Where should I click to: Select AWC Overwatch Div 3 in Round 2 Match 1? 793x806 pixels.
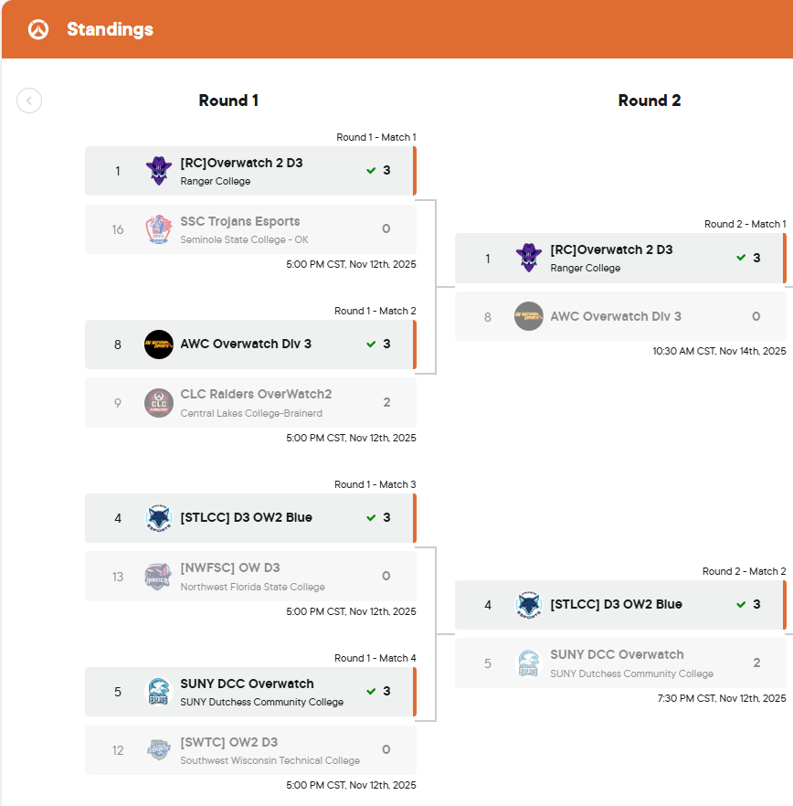click(621, 316)
